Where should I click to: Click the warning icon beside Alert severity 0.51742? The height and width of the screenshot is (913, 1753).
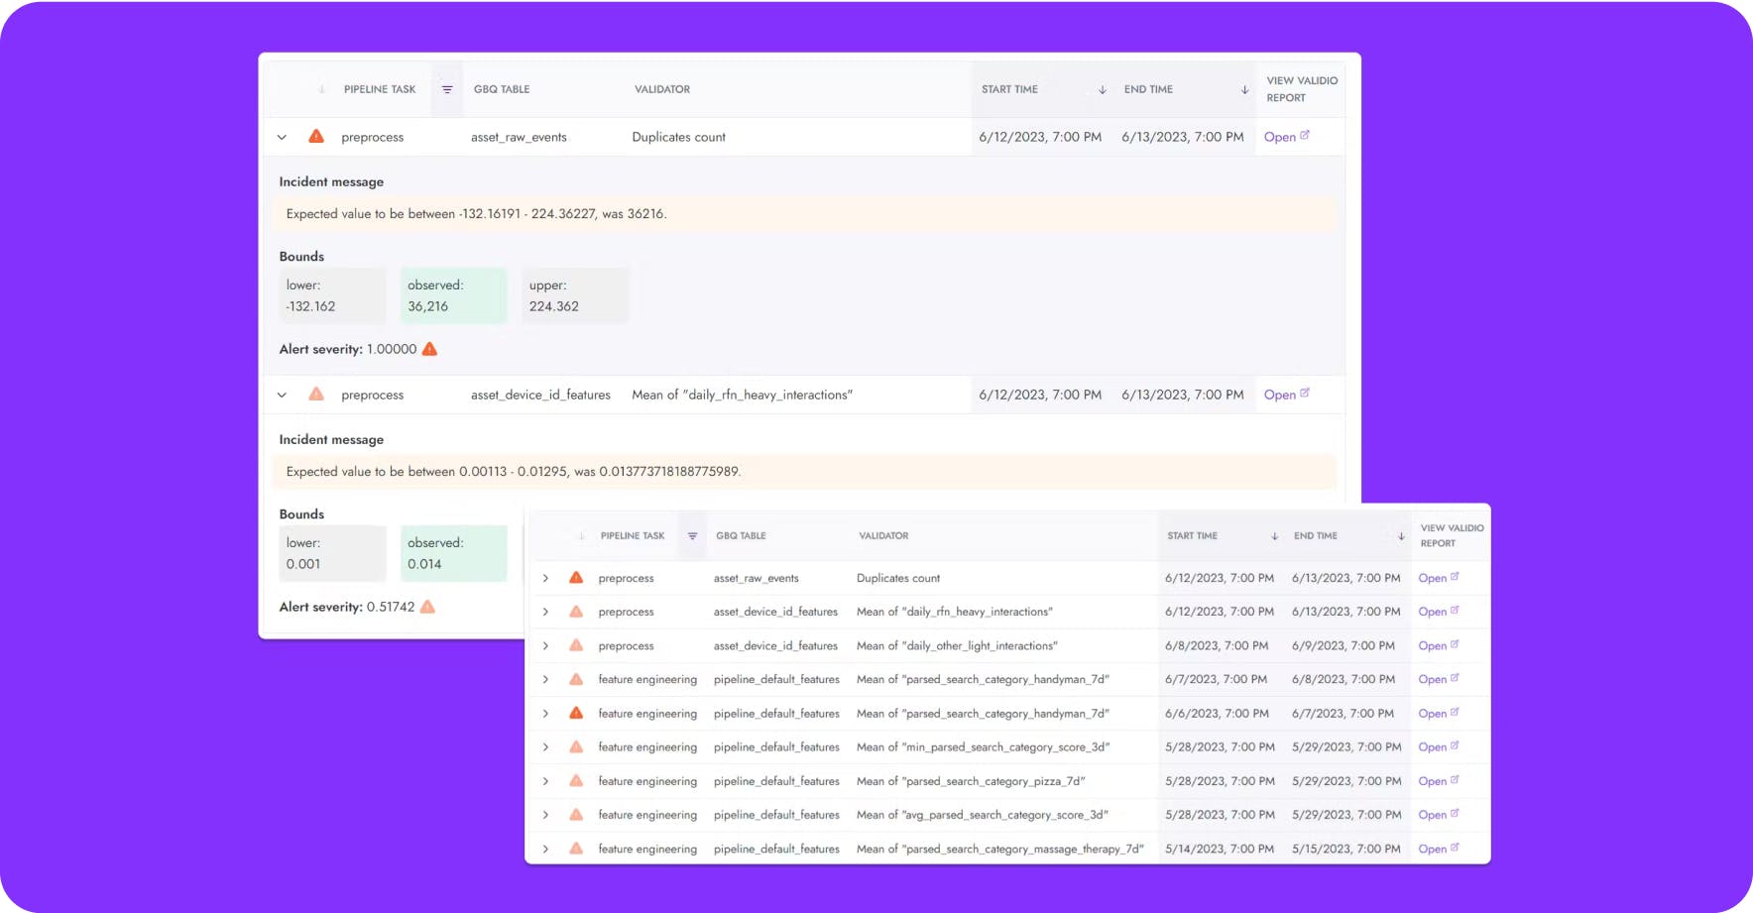(427, 607)
